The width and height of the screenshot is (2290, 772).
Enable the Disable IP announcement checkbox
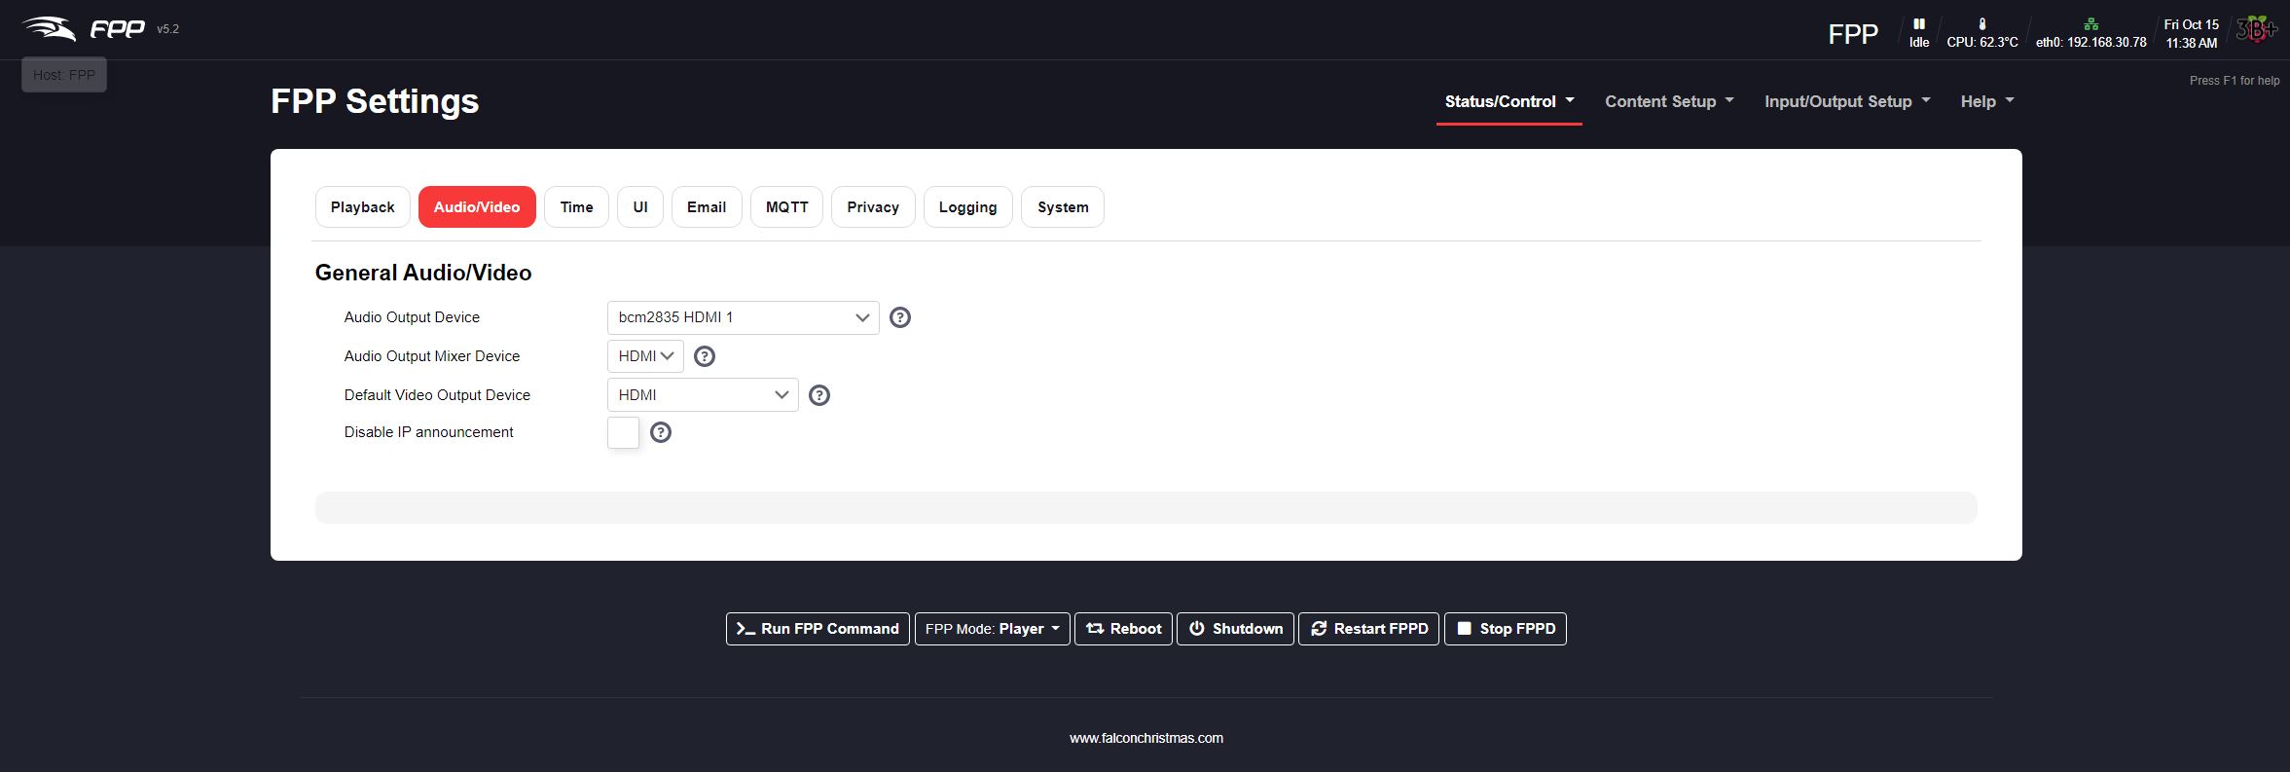[623, 432]
